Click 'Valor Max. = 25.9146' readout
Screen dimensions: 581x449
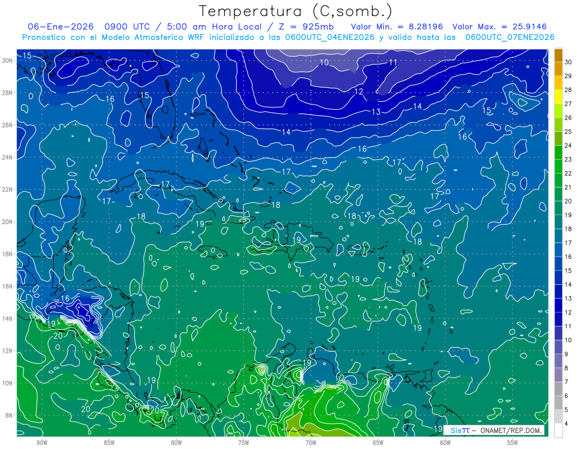[x=500, y=27]
